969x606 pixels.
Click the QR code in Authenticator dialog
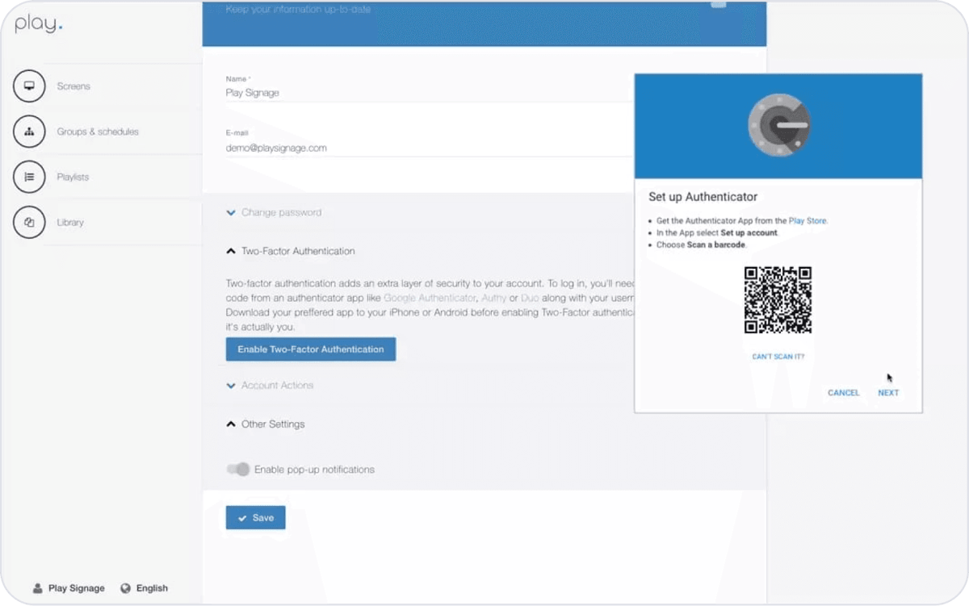pos(778,300)
